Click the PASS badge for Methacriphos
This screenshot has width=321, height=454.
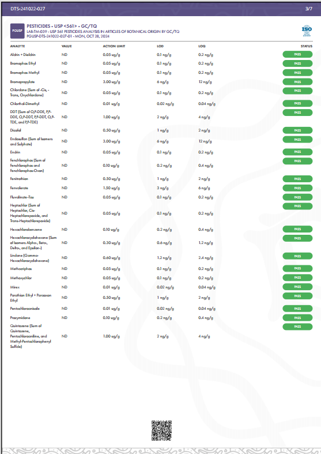tap(297, 268)
